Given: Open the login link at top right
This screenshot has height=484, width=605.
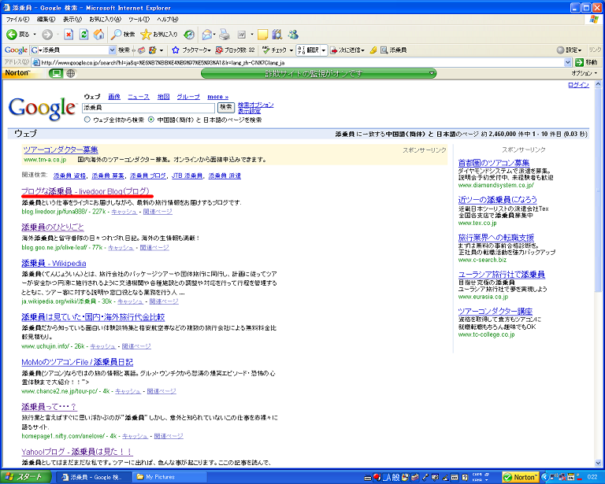Looking at the screenshot, I should (x=578, y=85).
